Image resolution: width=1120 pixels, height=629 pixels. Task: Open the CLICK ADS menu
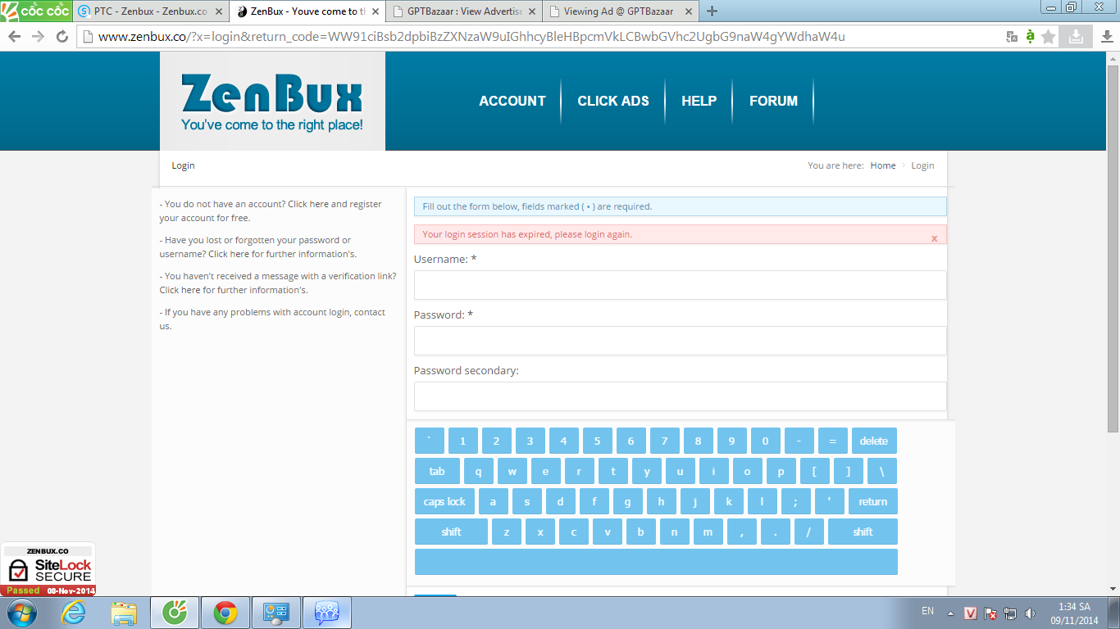pos(613,101)
